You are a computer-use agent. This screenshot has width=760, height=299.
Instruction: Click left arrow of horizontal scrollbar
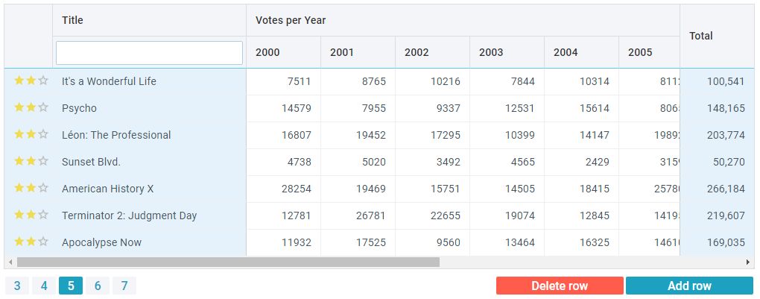pos(10,262)
